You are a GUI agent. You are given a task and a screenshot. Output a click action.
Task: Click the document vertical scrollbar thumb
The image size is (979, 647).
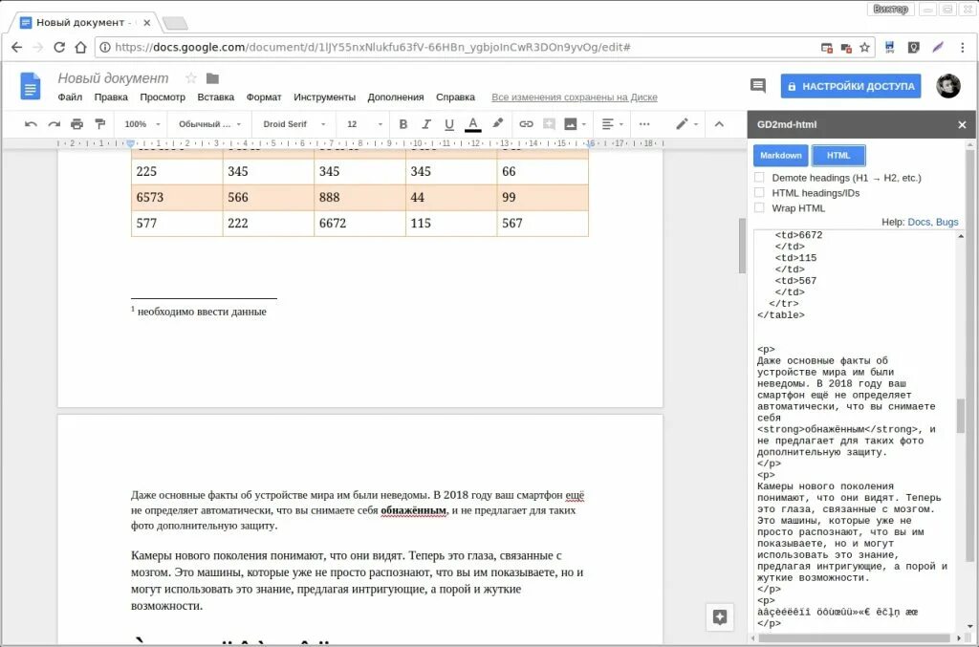742,246
